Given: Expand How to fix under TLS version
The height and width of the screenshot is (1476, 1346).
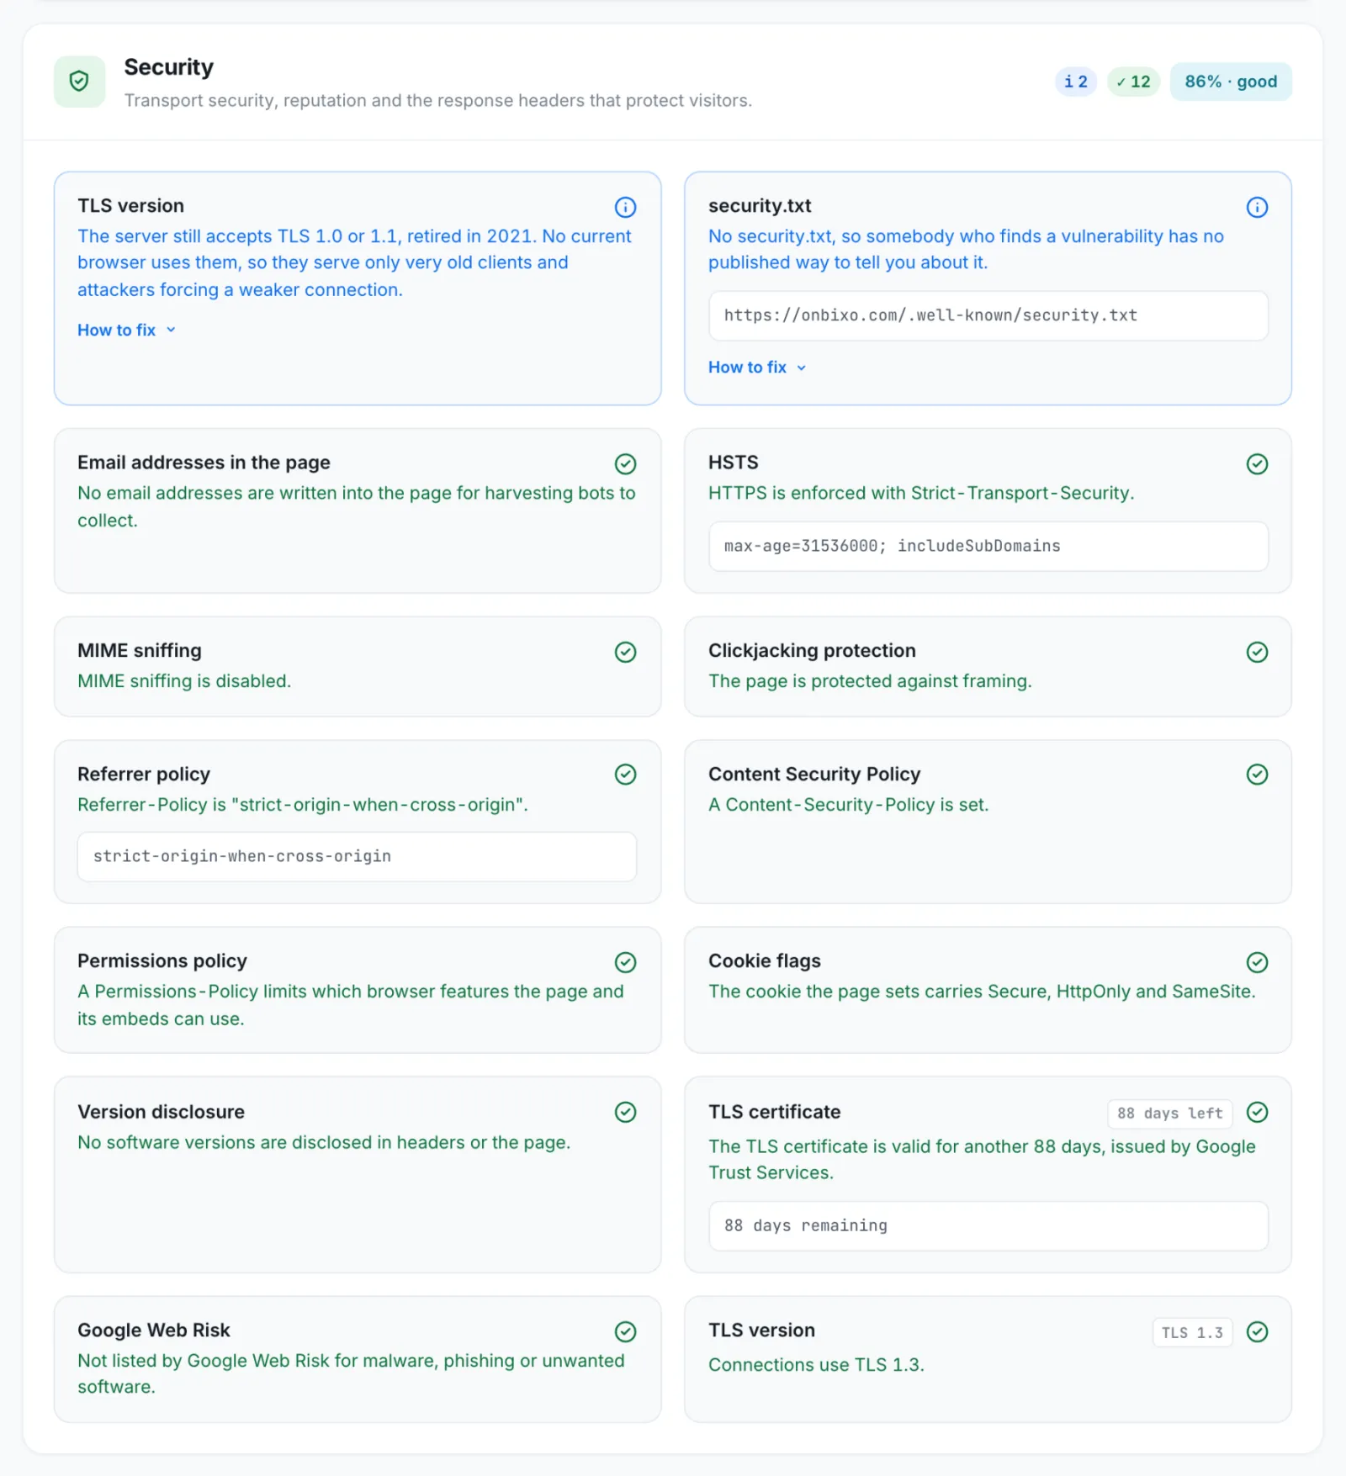Looking at the screenshot, I should (127, 331).
